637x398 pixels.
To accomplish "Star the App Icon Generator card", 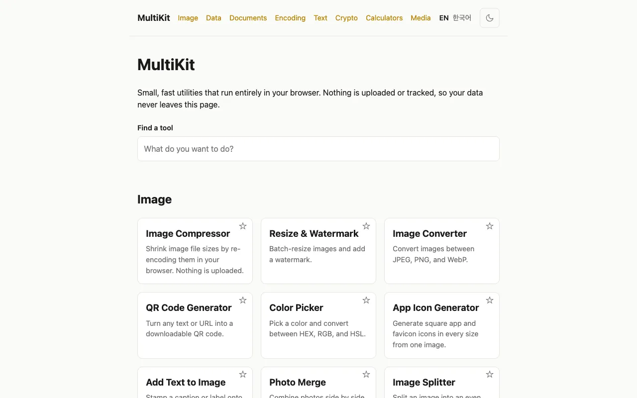I will click(x=490, y=300).
